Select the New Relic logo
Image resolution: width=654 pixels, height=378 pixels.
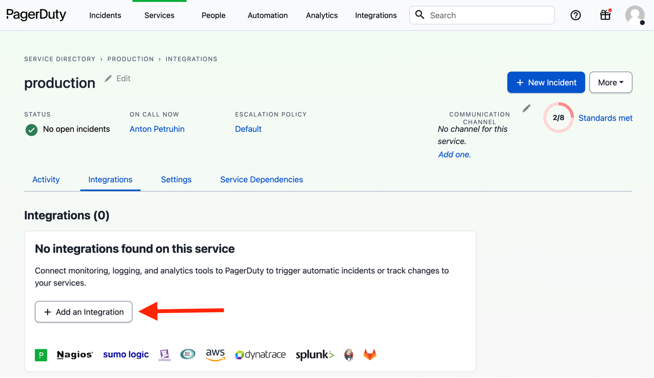click(x=188, y=354)
